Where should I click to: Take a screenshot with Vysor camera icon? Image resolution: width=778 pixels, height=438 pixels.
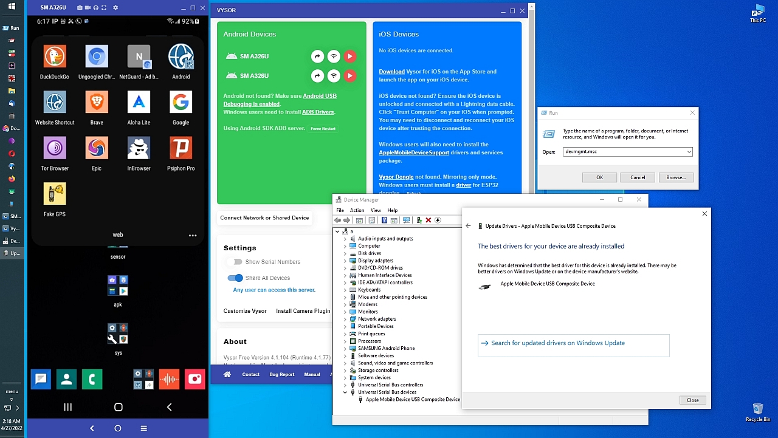[x=80, y=8]
